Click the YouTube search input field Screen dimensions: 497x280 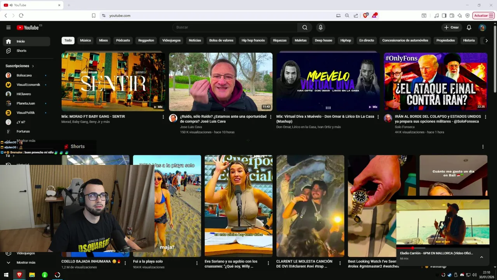click(235, 27)
